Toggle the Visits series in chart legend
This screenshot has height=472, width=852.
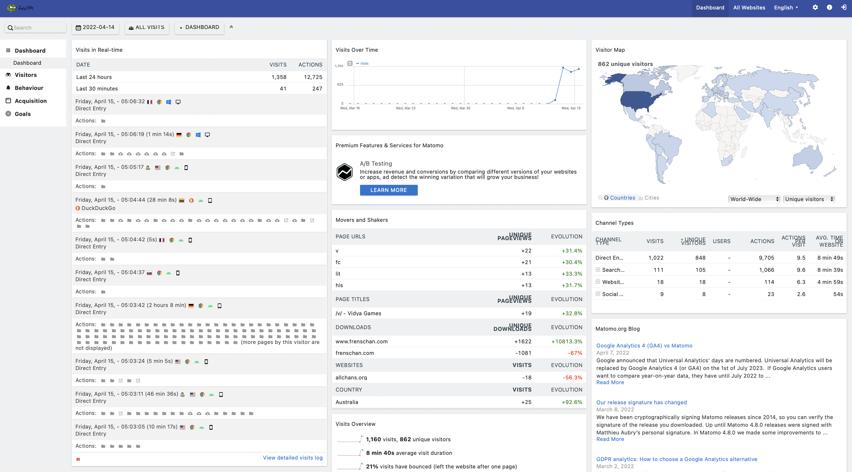click(362, 63)
